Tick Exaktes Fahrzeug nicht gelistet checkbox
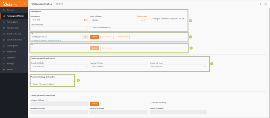 tap(32, 84)
